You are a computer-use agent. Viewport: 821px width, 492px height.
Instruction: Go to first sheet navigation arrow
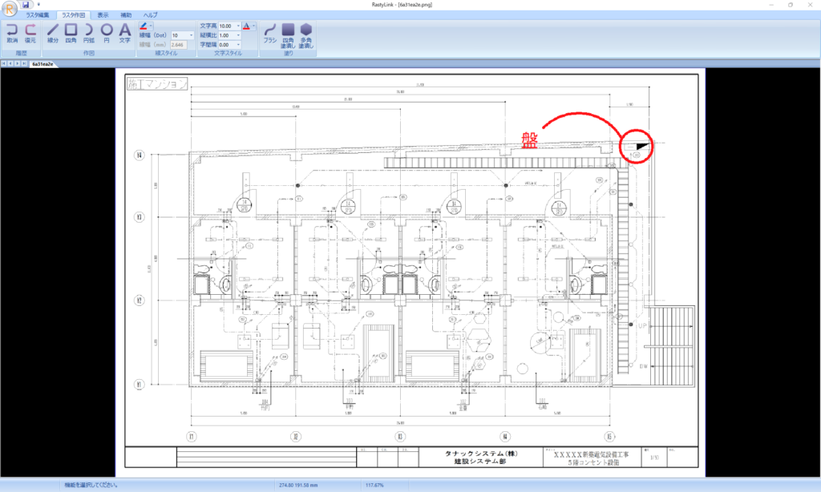tap(4, 64)
